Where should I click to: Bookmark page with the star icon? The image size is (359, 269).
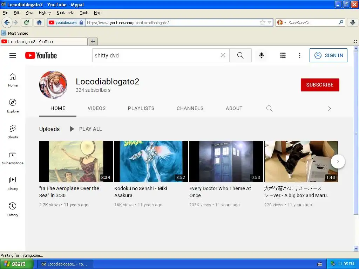point(262,22)
